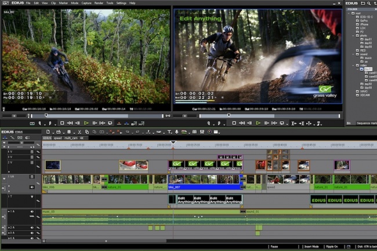Viewport: 377px width, 251px height.
Task: Open the File menu
Action: (28, 3)
